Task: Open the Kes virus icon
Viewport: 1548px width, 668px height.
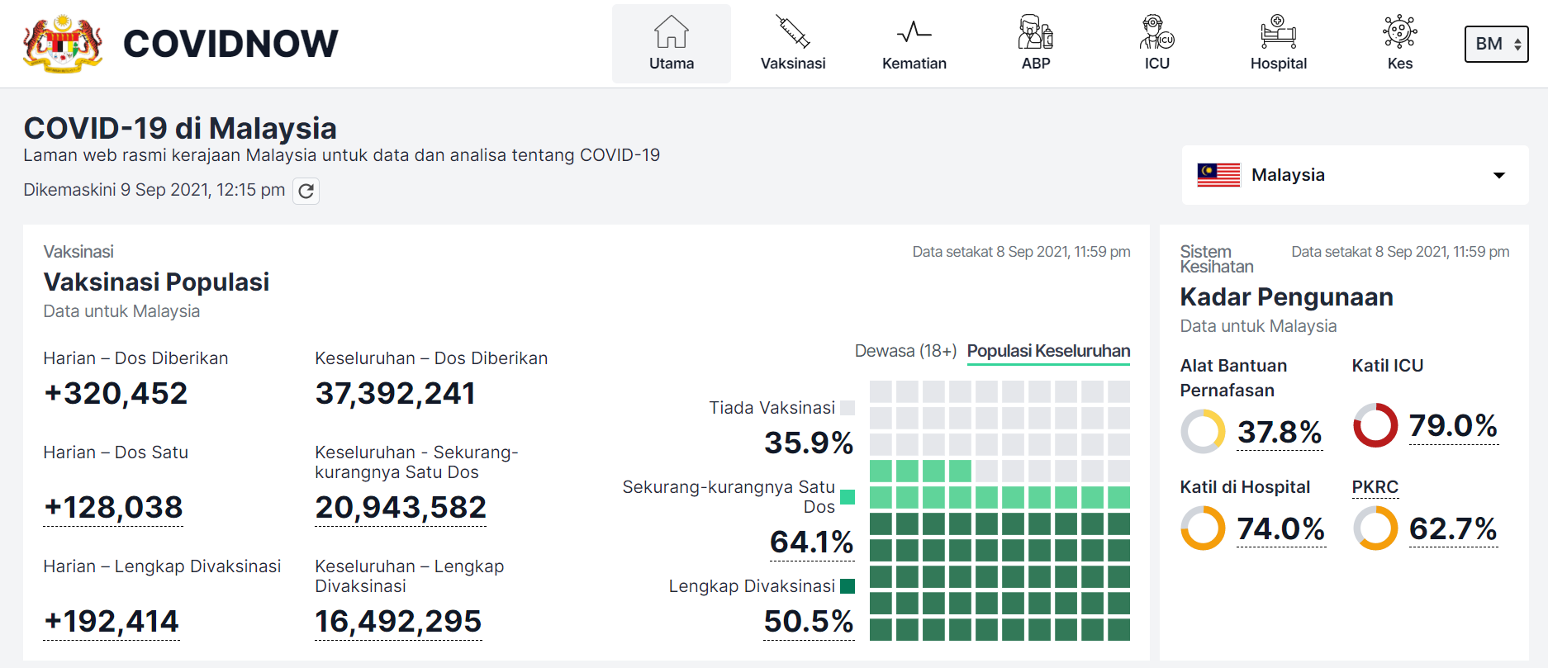Action: click(x=1399, y=33)
